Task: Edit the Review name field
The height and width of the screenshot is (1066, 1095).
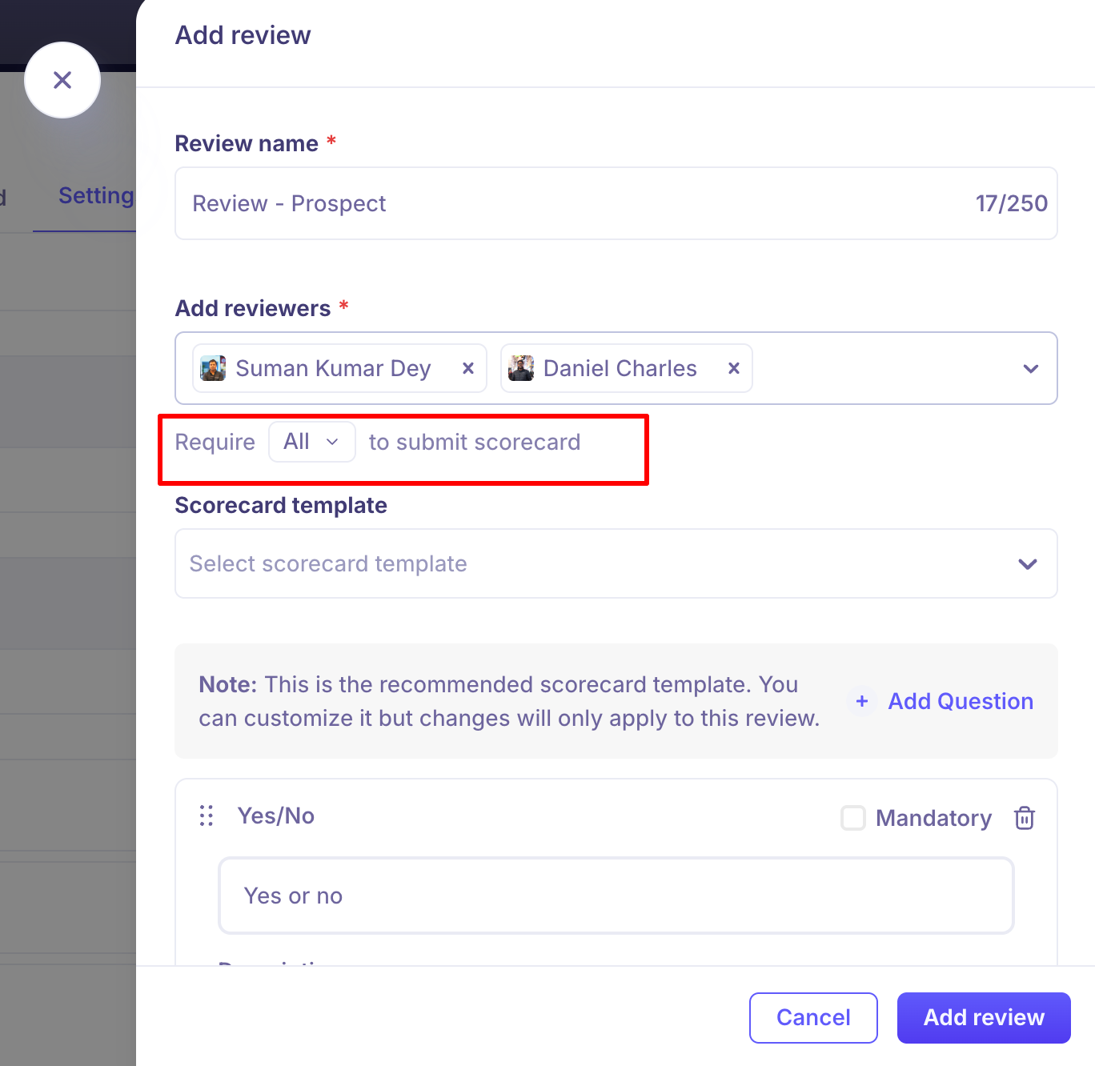Action: tap(576, 203)
